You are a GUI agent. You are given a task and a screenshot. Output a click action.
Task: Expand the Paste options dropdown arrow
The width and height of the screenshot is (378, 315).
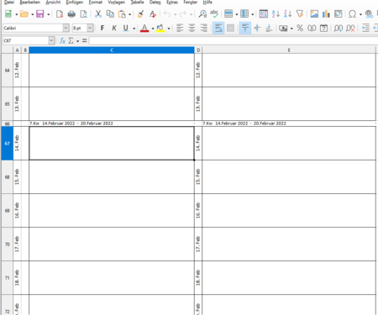[129, 14]
